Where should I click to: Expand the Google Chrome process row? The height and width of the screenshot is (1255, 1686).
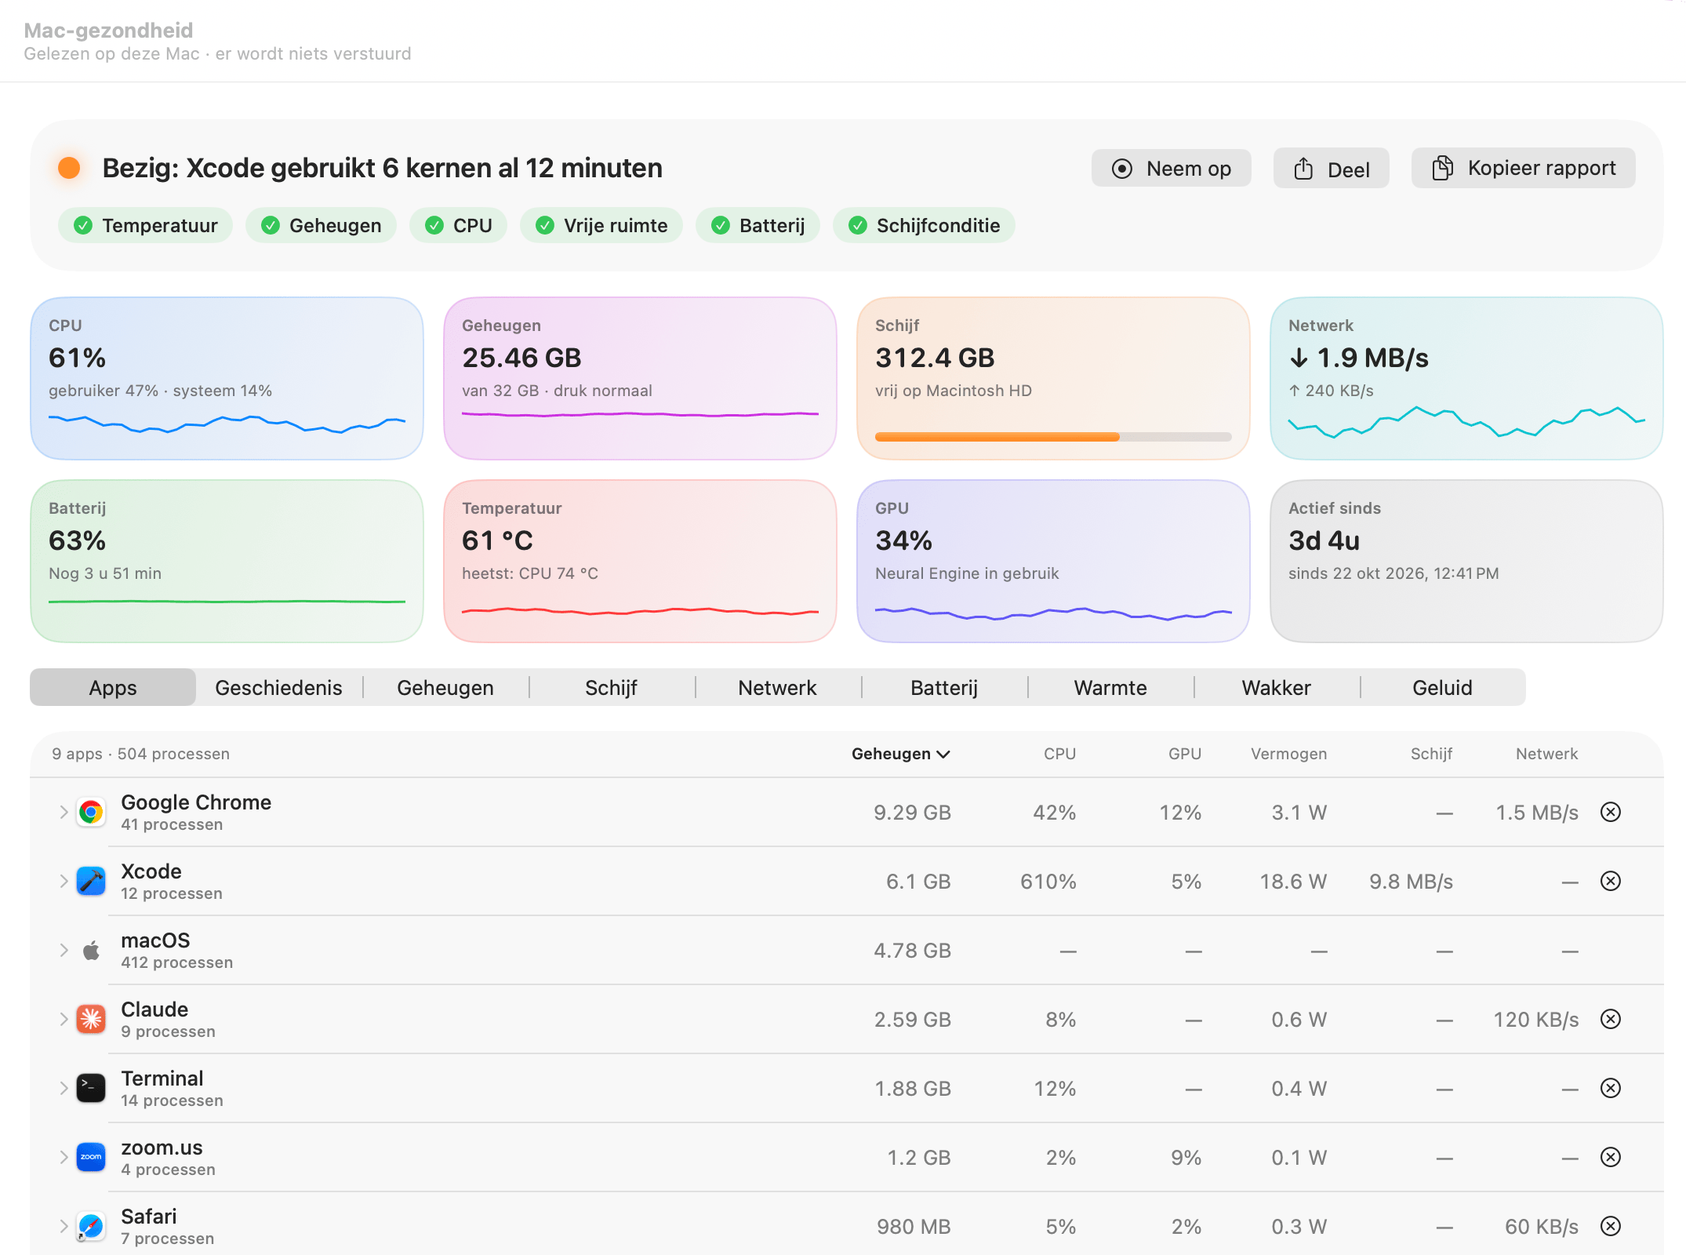coord(64,812)
